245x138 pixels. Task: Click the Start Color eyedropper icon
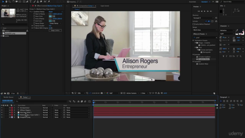tap(54, 16)
